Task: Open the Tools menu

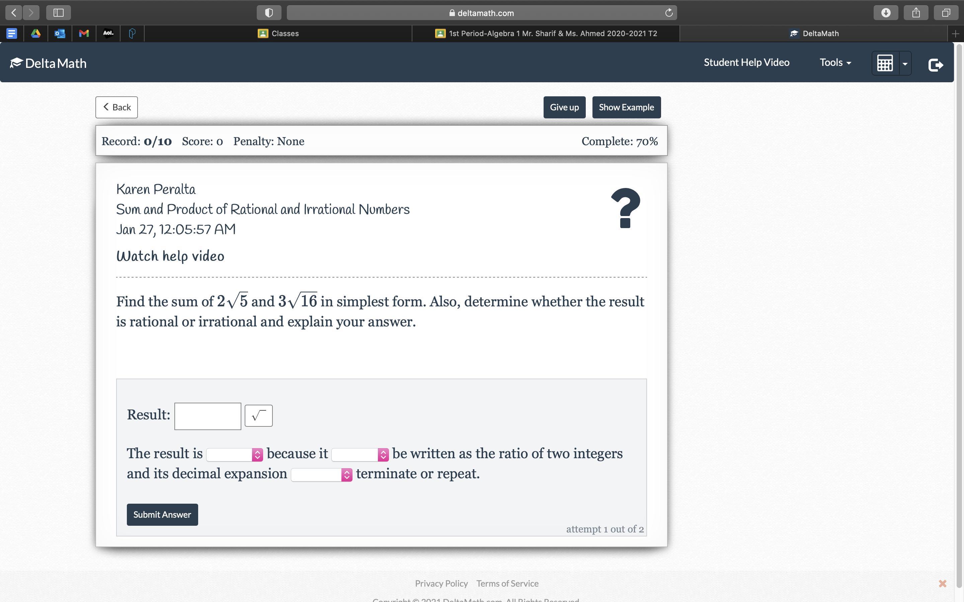Action: [x=835, y=63]
